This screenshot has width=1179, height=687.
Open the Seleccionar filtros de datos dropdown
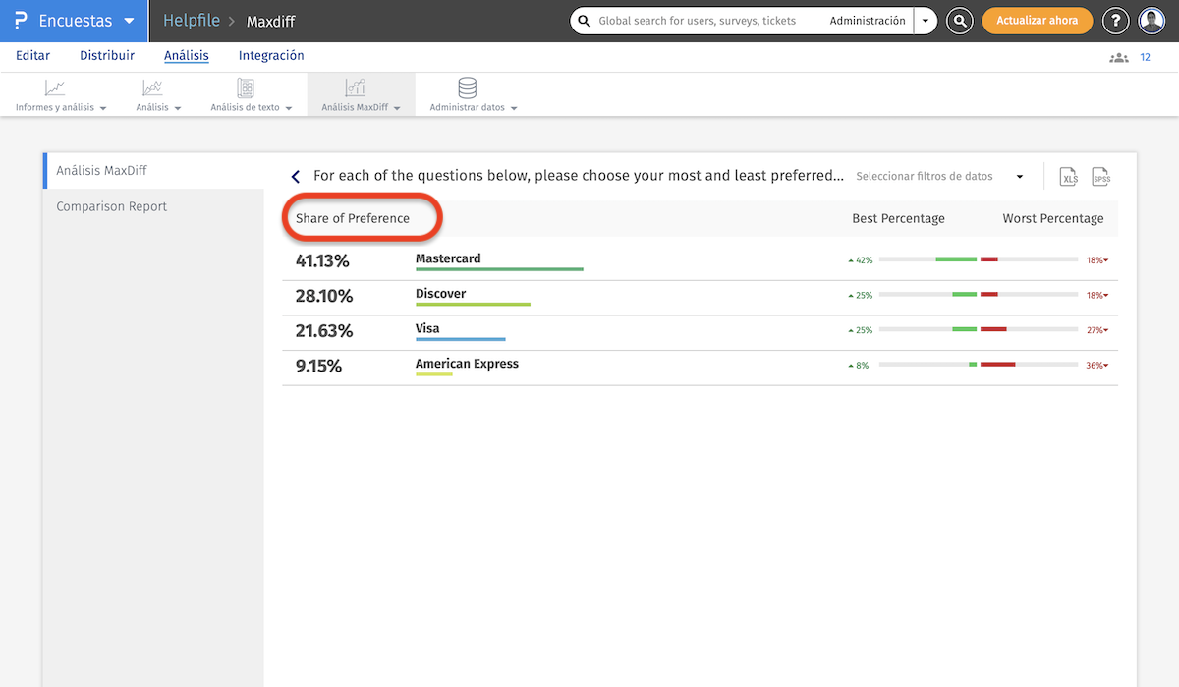[939, 177]
